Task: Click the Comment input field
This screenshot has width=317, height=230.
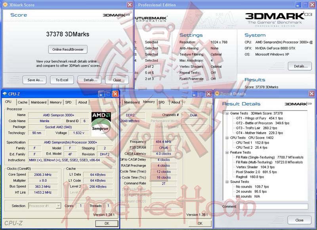Action: coord(273,206)
